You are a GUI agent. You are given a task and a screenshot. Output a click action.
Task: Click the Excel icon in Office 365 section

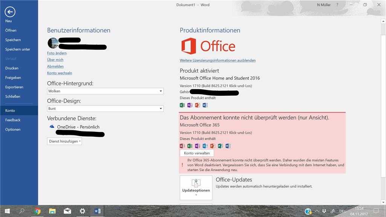190,146
